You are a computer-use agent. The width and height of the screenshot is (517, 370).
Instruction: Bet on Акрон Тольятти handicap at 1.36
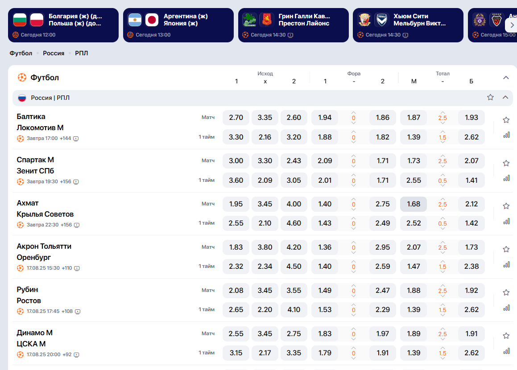coord(325,247)
